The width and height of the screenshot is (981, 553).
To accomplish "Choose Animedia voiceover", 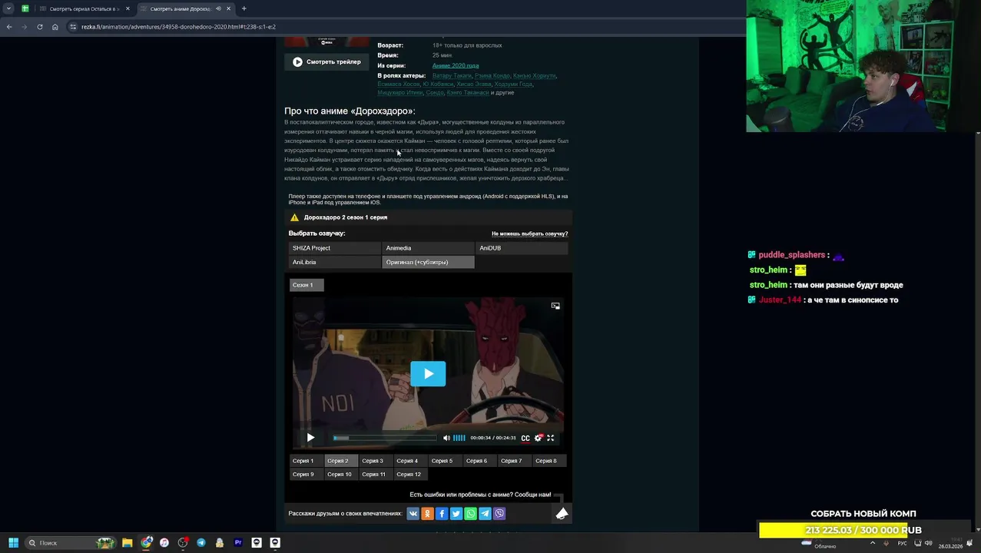I will coord(428,248).
